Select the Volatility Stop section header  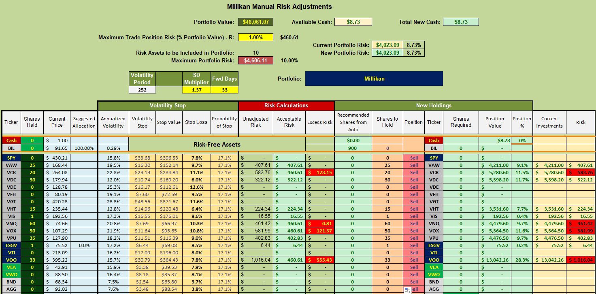(x=168, y=105)
